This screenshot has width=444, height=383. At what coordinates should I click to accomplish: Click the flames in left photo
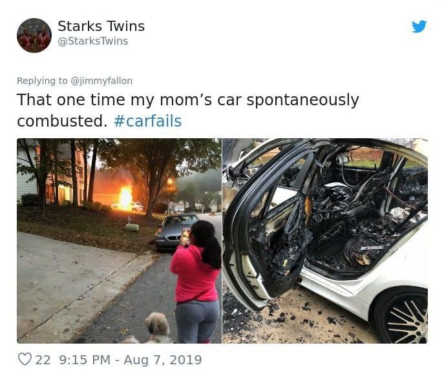pos(125,198)
